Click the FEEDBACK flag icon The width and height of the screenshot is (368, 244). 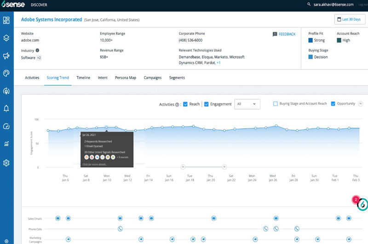pyautogui.click(x=275, y=34)
